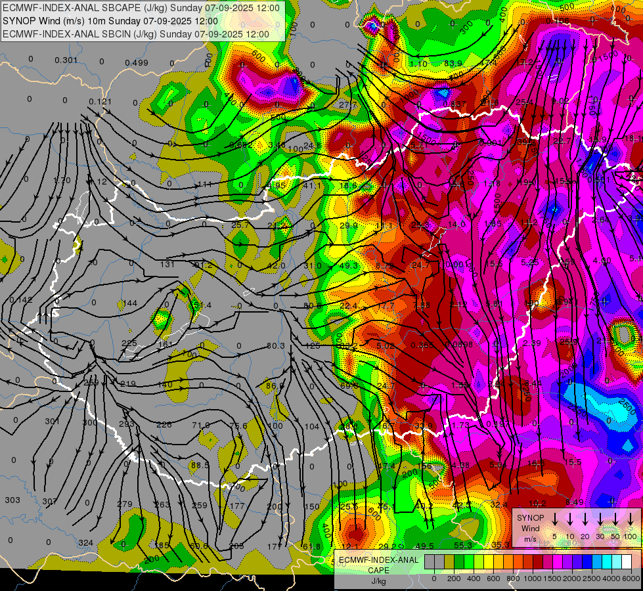Click the map value '41.1'
643x591 pixels.
tap(313, 186)
